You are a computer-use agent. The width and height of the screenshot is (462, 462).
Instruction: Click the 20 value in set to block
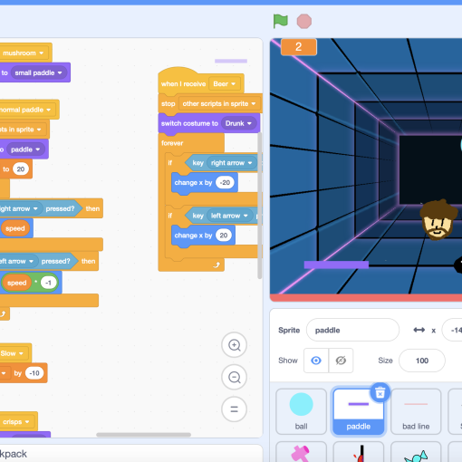tap(21, 169)
